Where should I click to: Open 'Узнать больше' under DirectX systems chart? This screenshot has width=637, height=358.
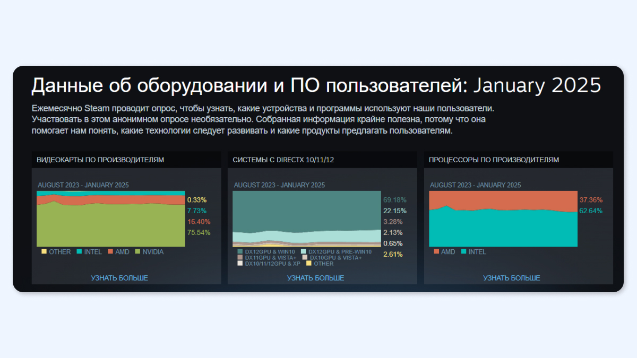(315, 278)
